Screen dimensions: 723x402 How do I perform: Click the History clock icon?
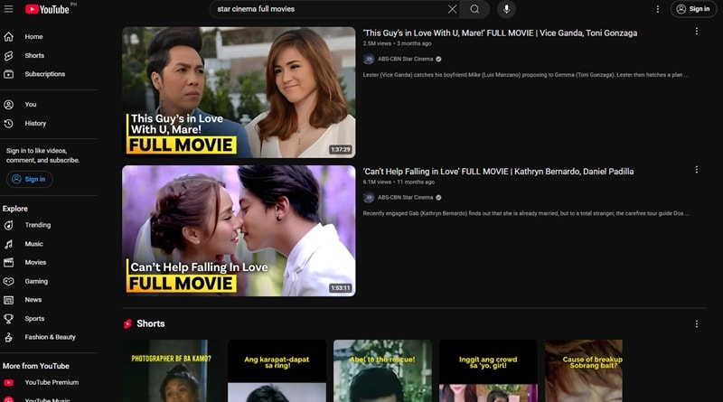pyautogui.click(x=8, y=124)
